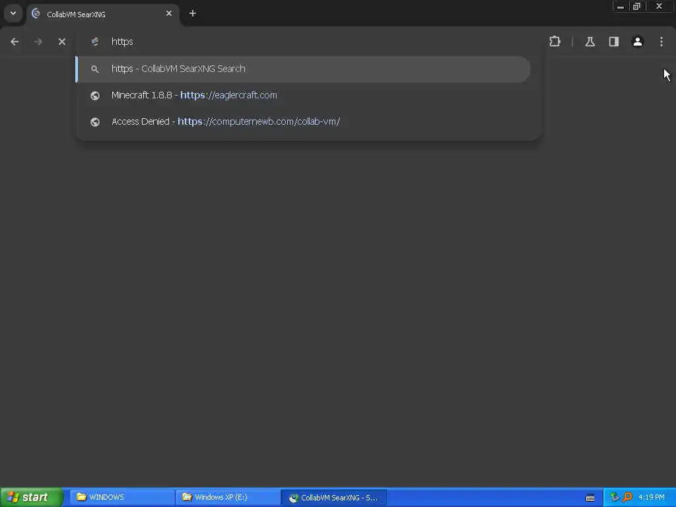Click the globe icon beside Minecraft suggestion
Screen dimensions: 676x507
tap(95, 96)
